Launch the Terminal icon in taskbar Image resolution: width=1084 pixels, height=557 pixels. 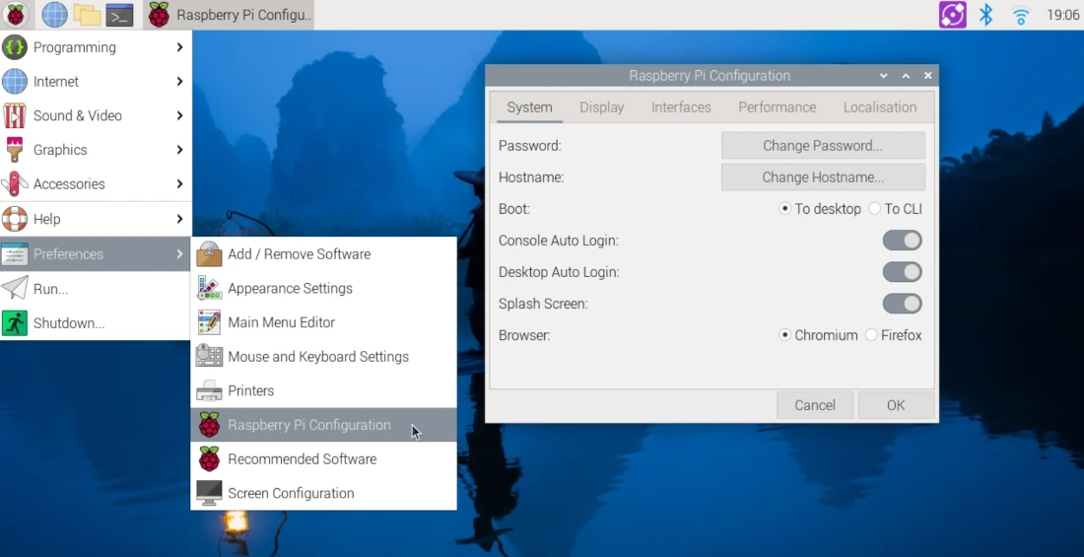click(119, 14)
